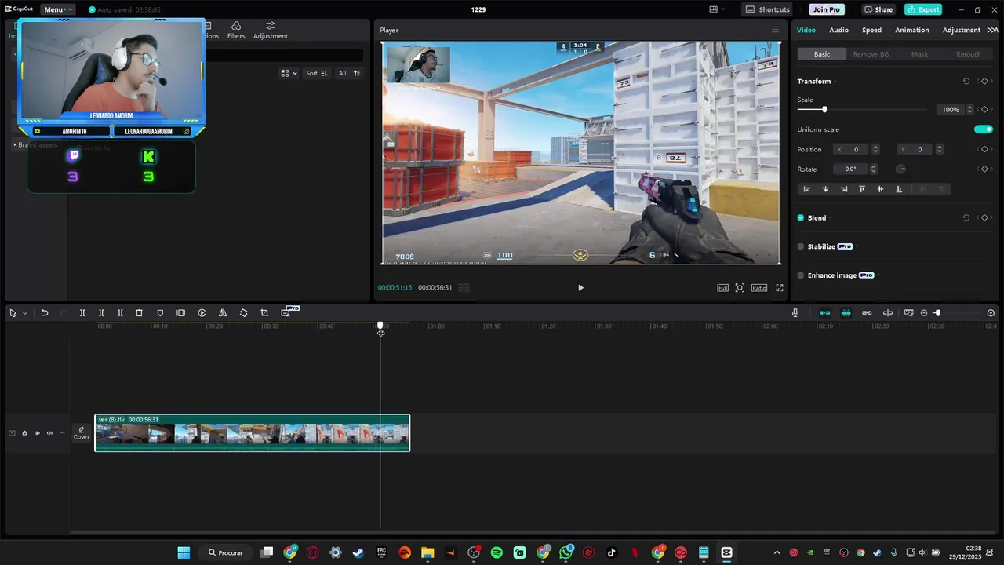Click the Mirror flip icon
Viewport: 1004px width, 565px height.
coord(223,313)
